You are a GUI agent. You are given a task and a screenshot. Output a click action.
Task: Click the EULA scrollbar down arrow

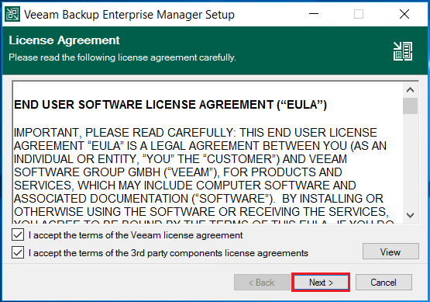point(411,215)
